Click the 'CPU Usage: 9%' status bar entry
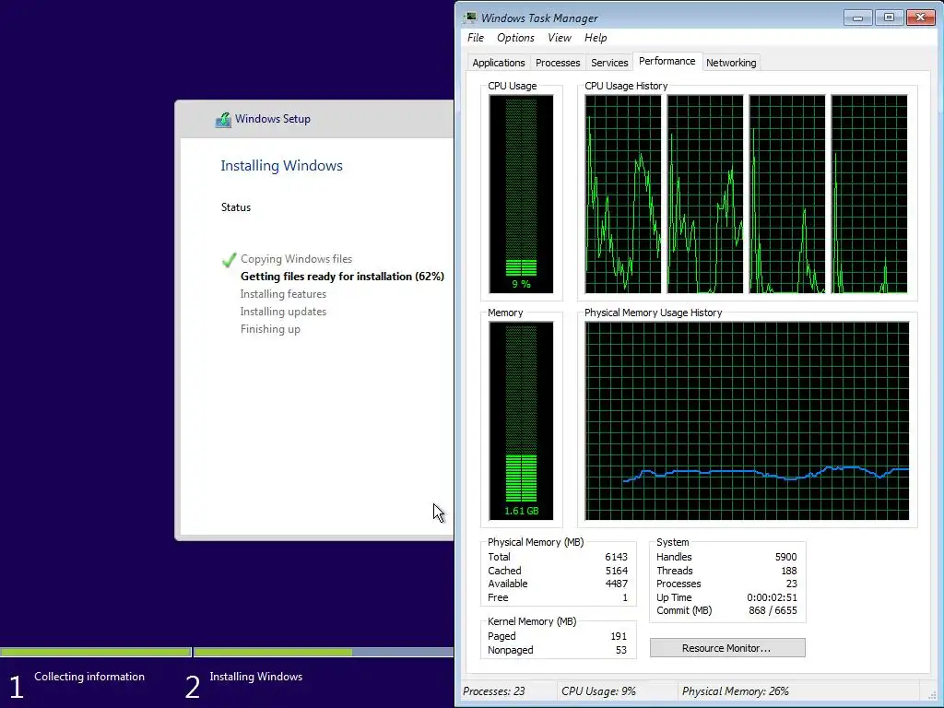The width and height of the screenshot is (944, 708). tap(598, 691)
